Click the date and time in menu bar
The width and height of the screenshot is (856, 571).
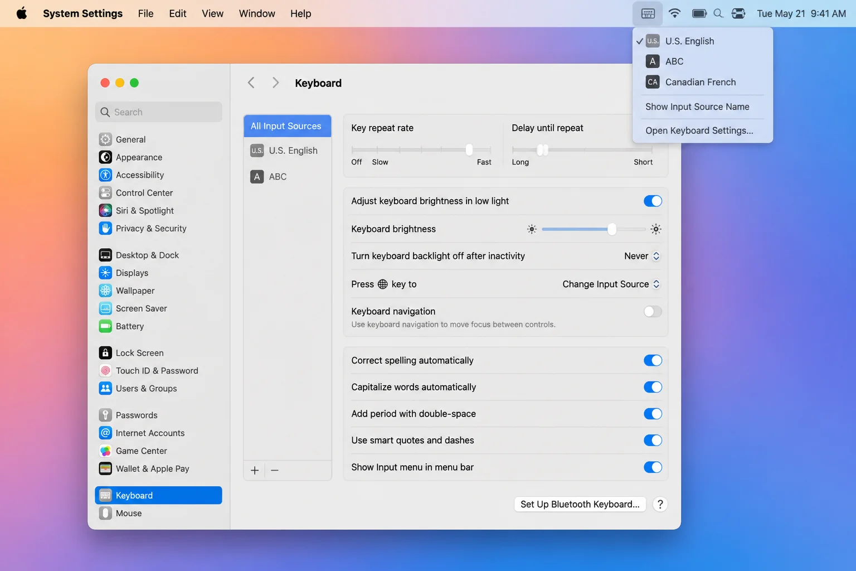tap(801, 13)
